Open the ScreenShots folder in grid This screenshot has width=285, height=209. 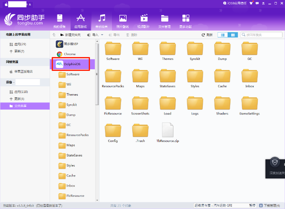[140, 106]
